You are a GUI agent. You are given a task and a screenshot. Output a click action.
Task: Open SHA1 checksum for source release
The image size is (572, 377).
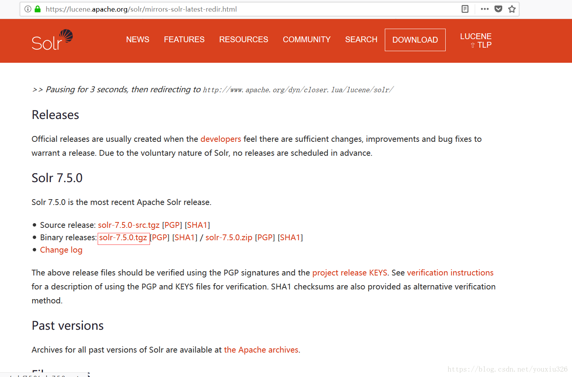(197, 225)
